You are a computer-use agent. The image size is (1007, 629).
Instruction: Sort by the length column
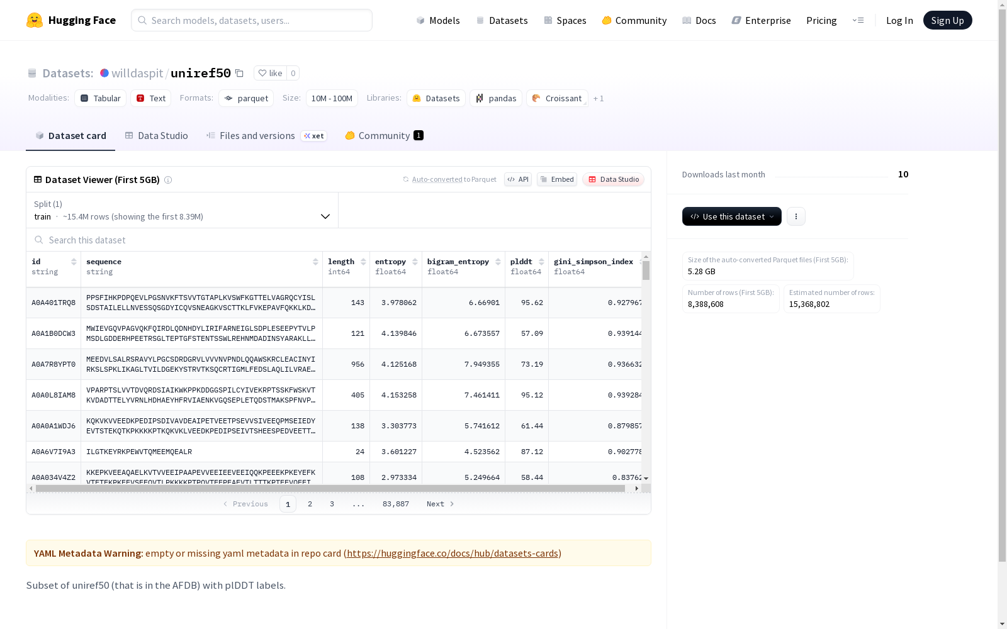[x=363, y=262]
